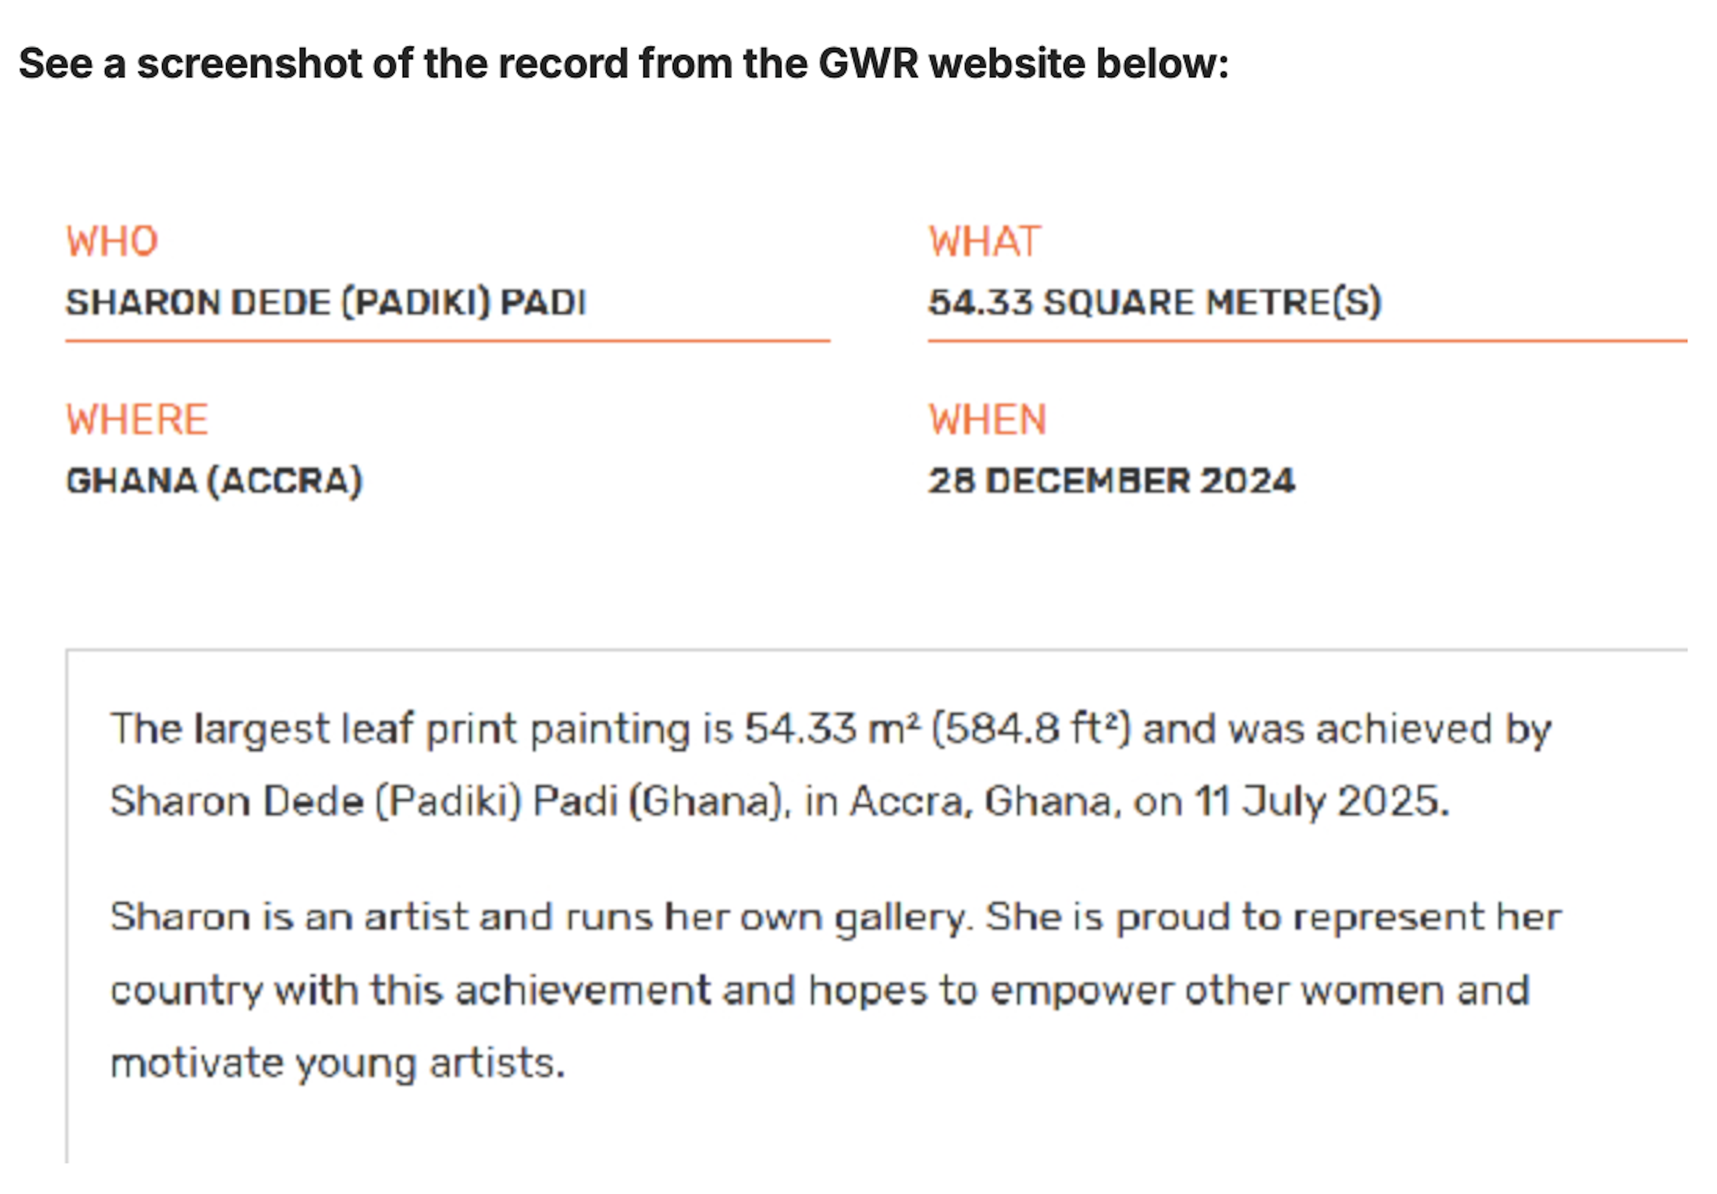Select the GHANA (ACCRA) location text
Screen dimensions: 1717x1194
[x=214, y=481]
